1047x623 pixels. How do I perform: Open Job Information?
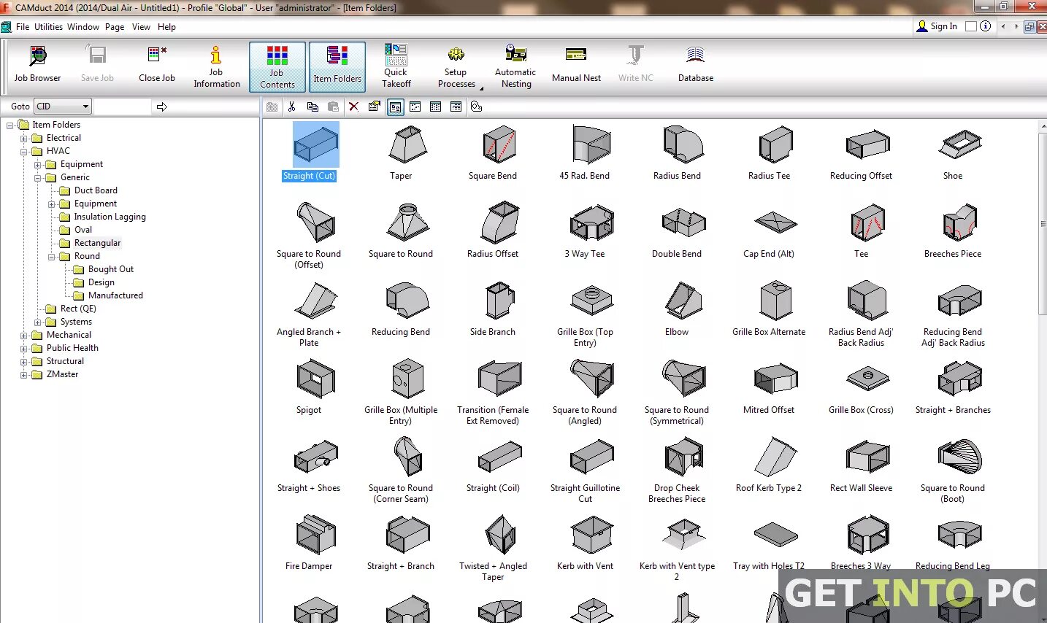tap(216, 64)
